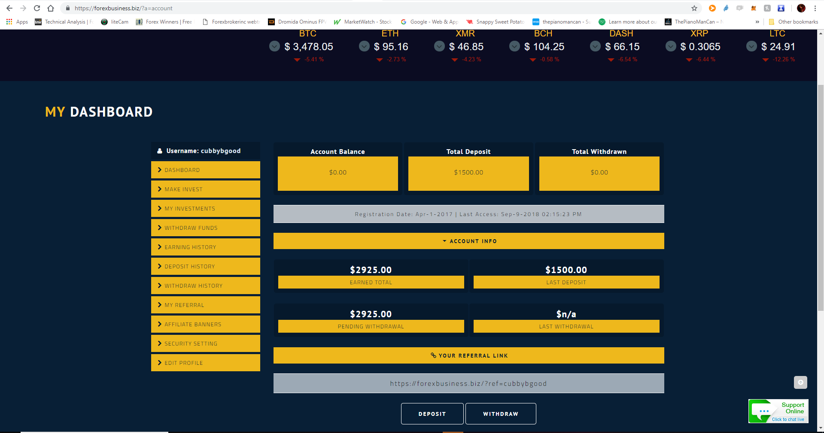
Task: Open the Other bookmarks folder
Action: click(x=793, y=22)
